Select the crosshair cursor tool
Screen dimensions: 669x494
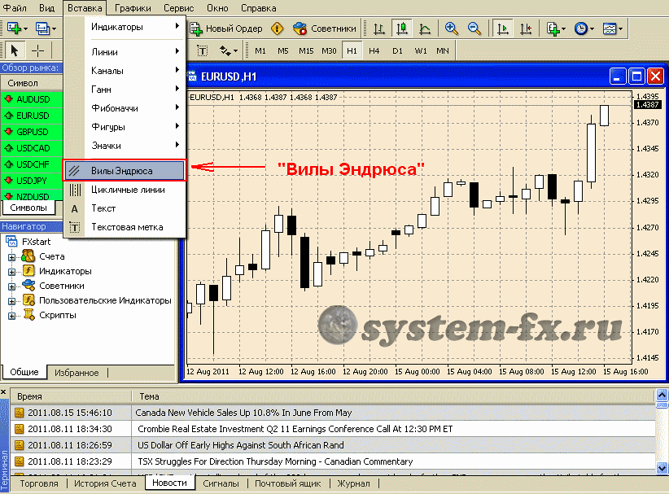click(37, 50)
